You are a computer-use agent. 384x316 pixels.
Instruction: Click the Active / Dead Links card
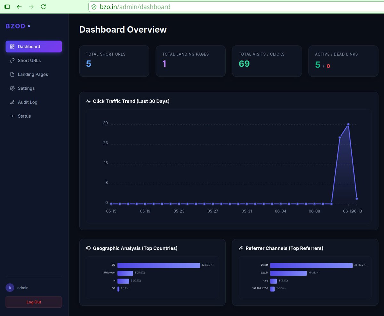point(343,61)
